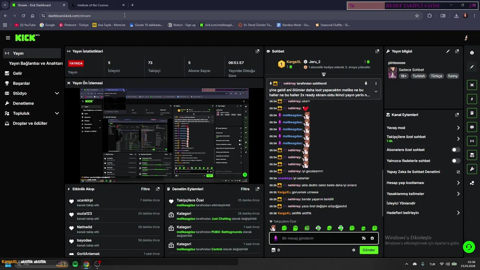Click Filtre in Etkinlik Akışı panel
The image size is (480, 270).
coord(145,189)
